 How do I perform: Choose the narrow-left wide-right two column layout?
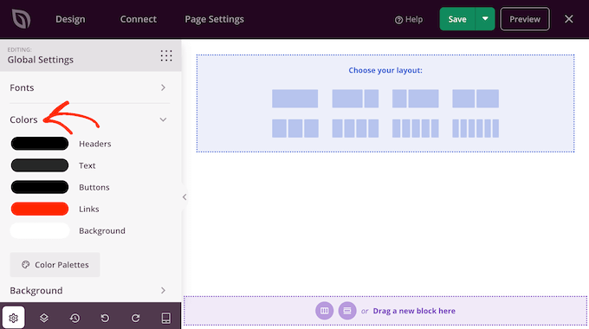click(x=416, y=99)
